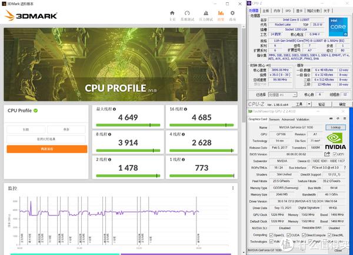Switch to the CPU-Z 处理器 tab
Screen dimensions: 353x255
254,11
